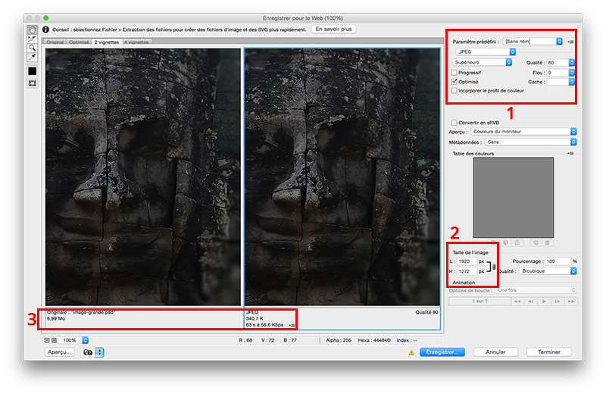Image resolution: width=606 pixels, height=394 pixels.
Task: Click the Hexa : 44484D readout
Action: click(x=374, y=340)
